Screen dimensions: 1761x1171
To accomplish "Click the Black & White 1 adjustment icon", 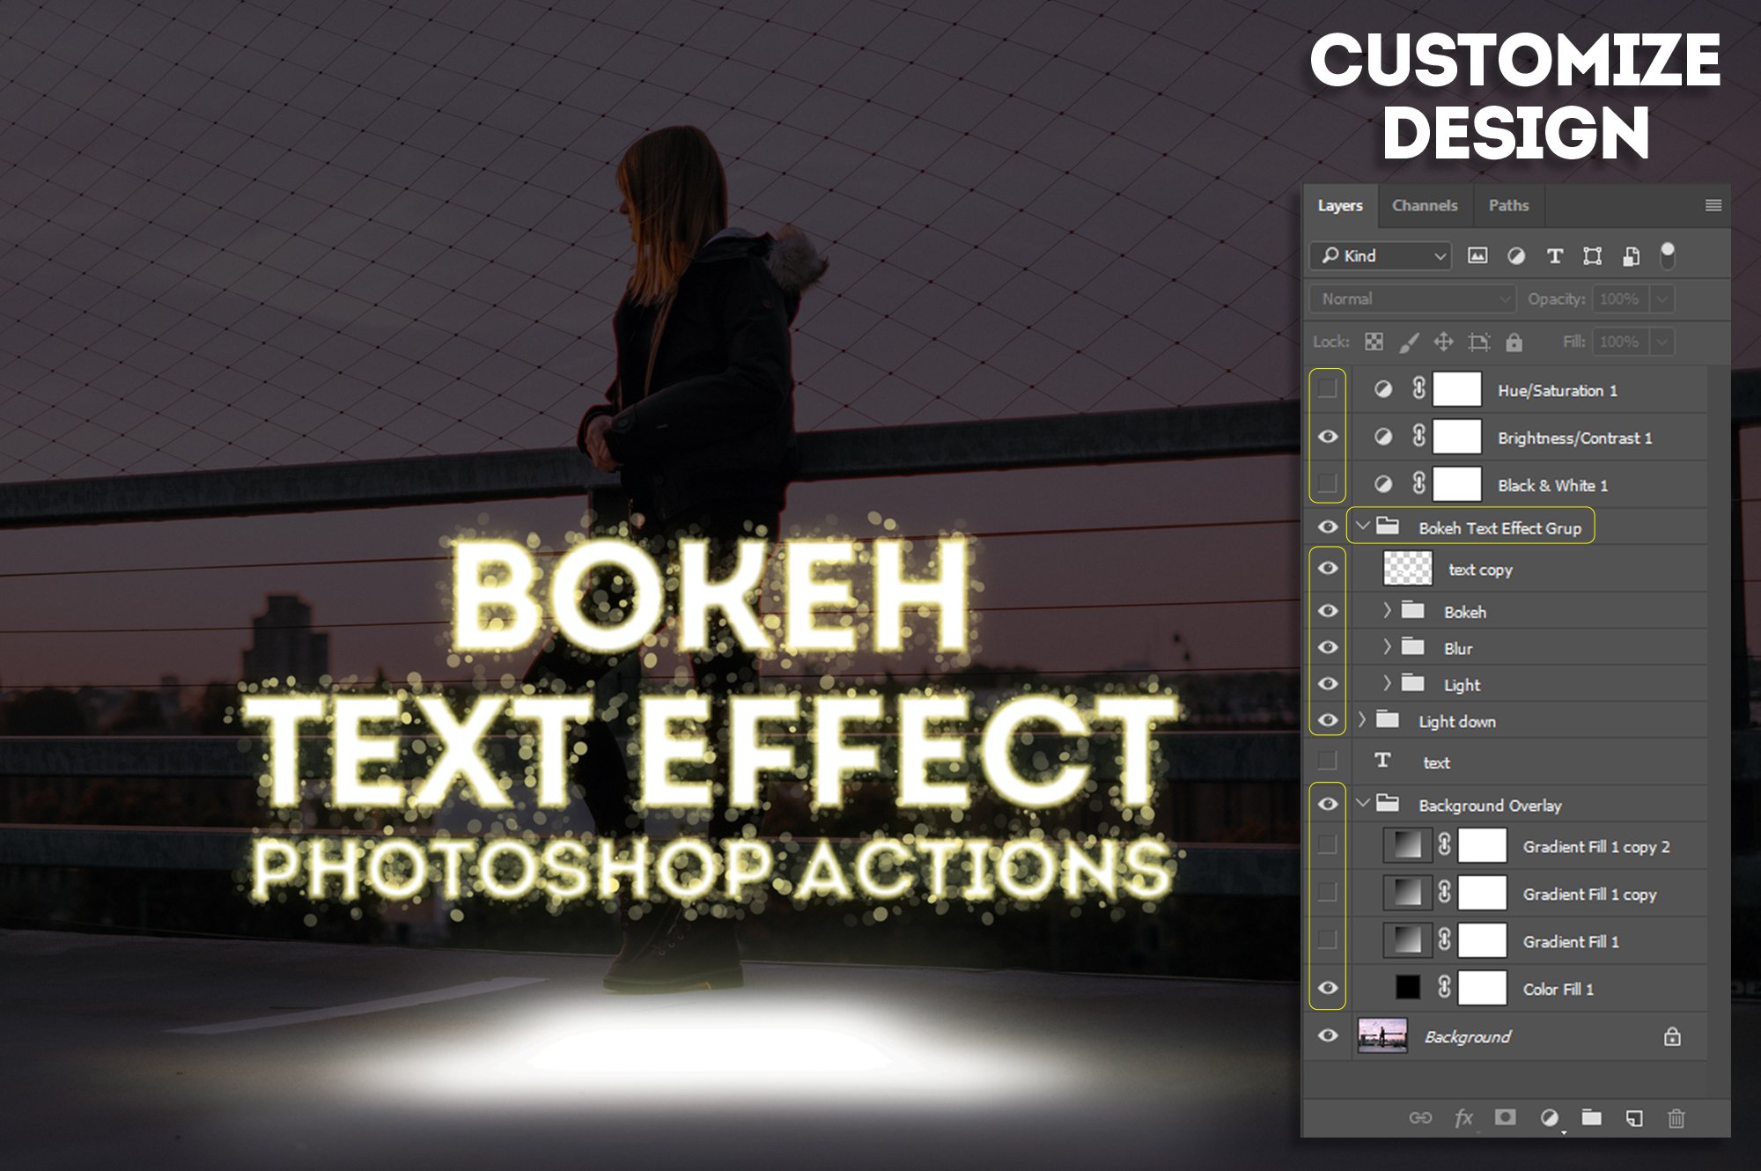I will point(1383,484).
